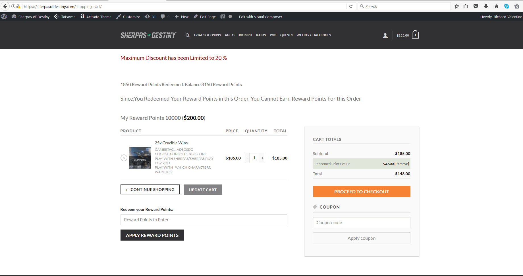Screen dimensions: 523x276
Task: Click Continue Shopping button
Action: 150,190
